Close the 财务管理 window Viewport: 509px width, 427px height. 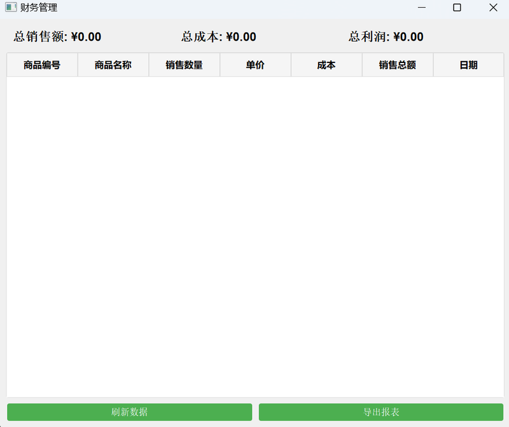coord(493,8)
